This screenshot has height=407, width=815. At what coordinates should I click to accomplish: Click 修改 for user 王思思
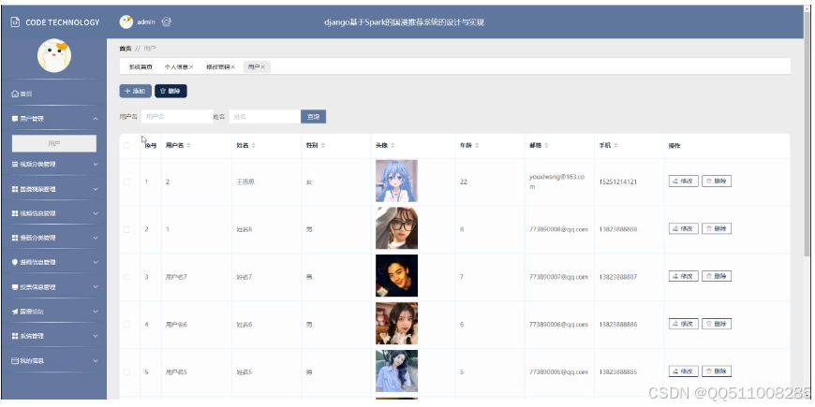684,182
